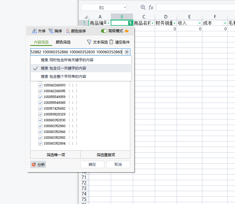Expand the B1 name box dropdown

pos(125,8)
